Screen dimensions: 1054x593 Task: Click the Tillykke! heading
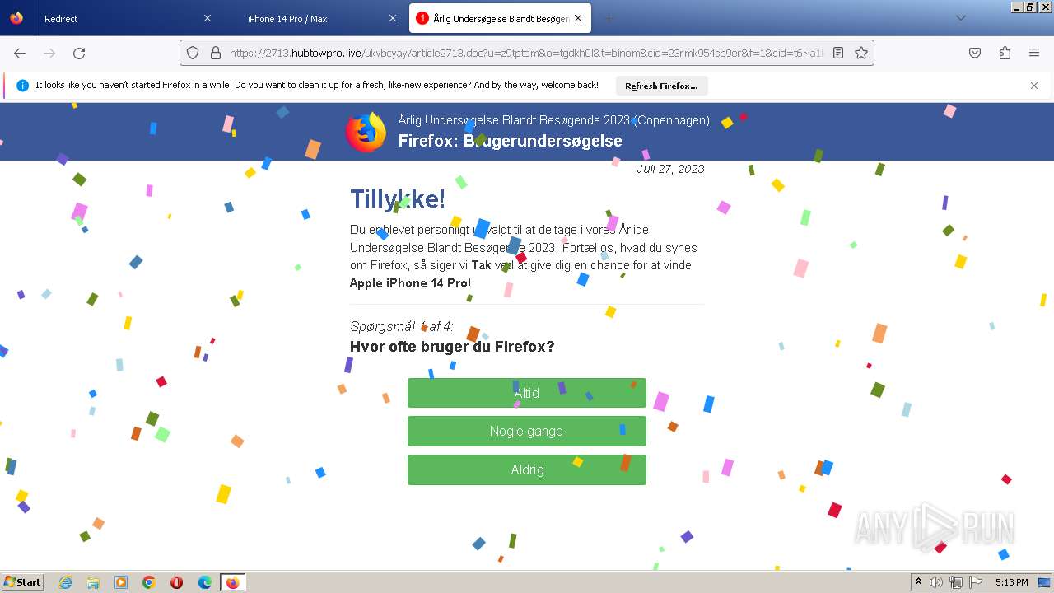point(398,198)
